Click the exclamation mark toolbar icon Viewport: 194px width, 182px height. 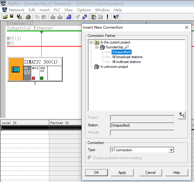107,17
